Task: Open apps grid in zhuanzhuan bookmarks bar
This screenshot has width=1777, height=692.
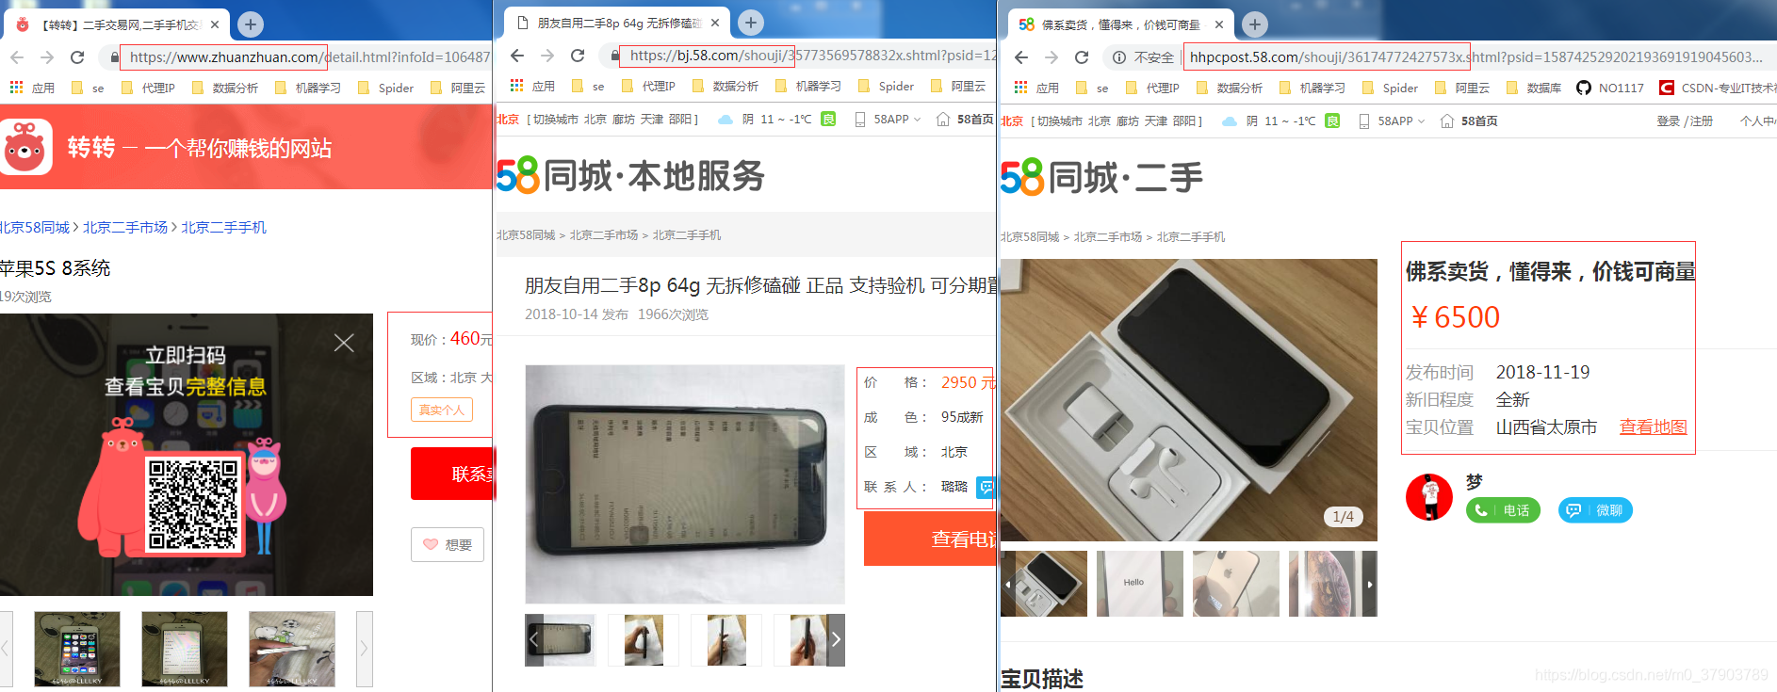Action: 16,88
